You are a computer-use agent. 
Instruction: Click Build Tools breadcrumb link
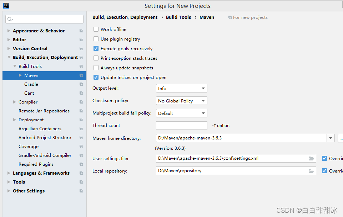[x=178, y=17]
